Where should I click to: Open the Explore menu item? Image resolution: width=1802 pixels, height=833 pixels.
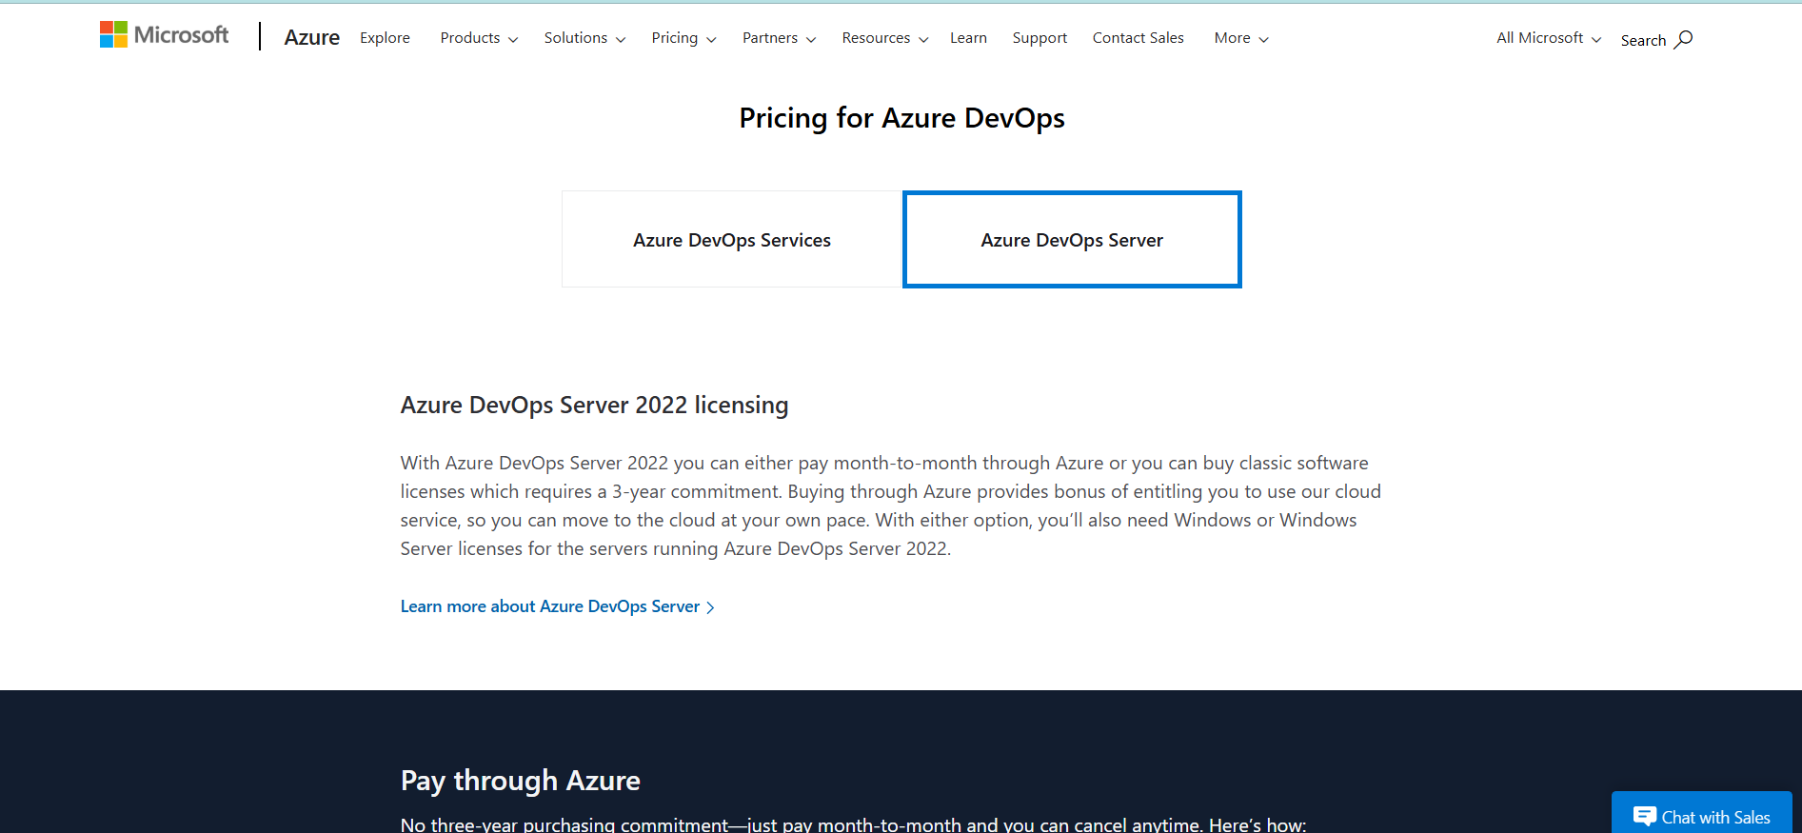[385, 37]
